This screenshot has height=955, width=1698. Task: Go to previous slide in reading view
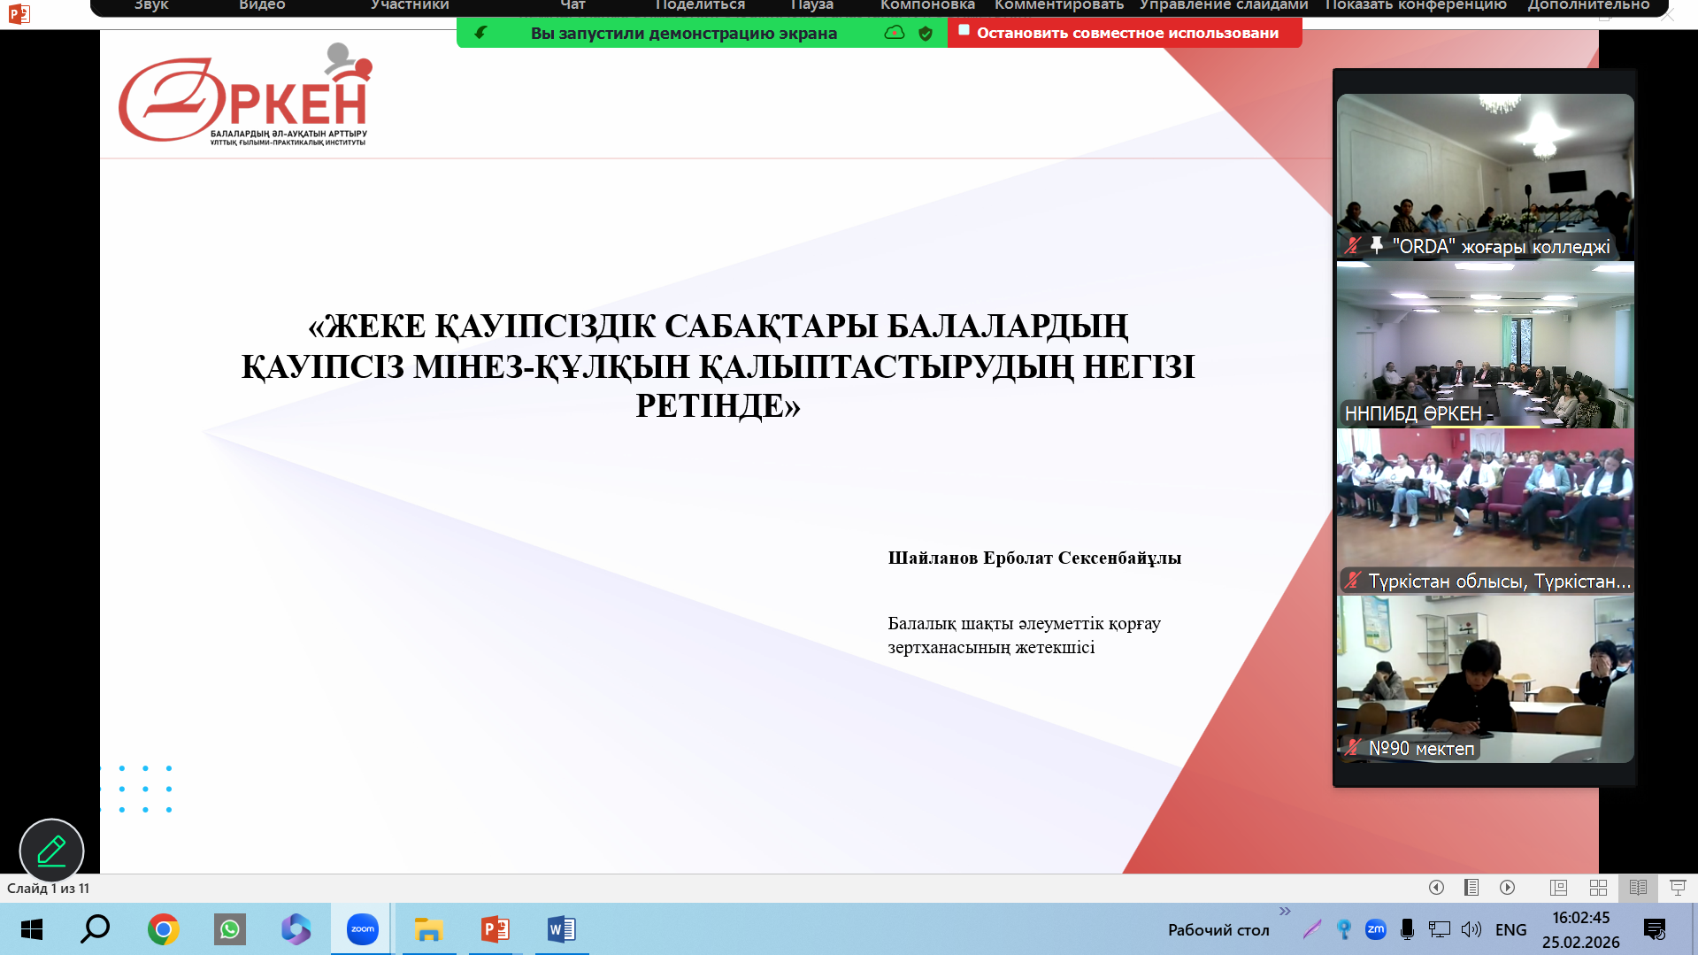(x=1436, y=888)
